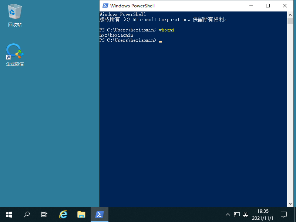Click the hxx\hexiaomin output line
Screen dimensions: 296x222
coord(116,35)
